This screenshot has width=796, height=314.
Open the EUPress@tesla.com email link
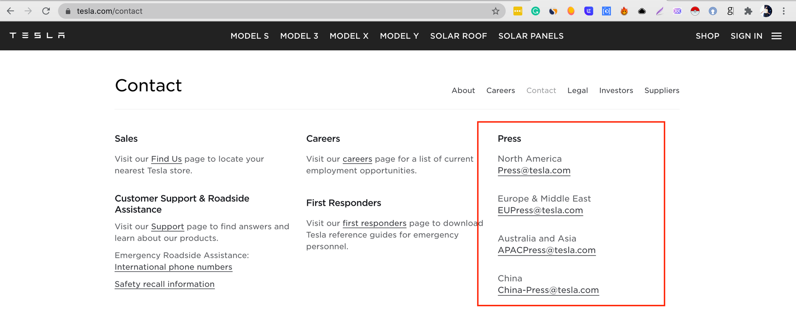point(540,210)
